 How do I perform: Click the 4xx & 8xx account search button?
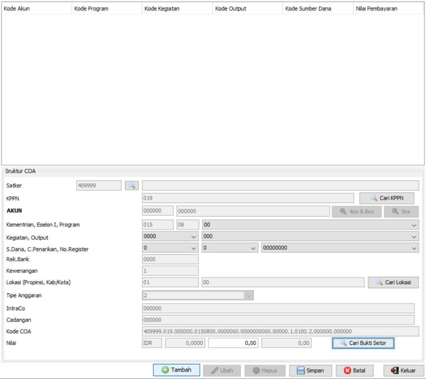tap(357, 211)
